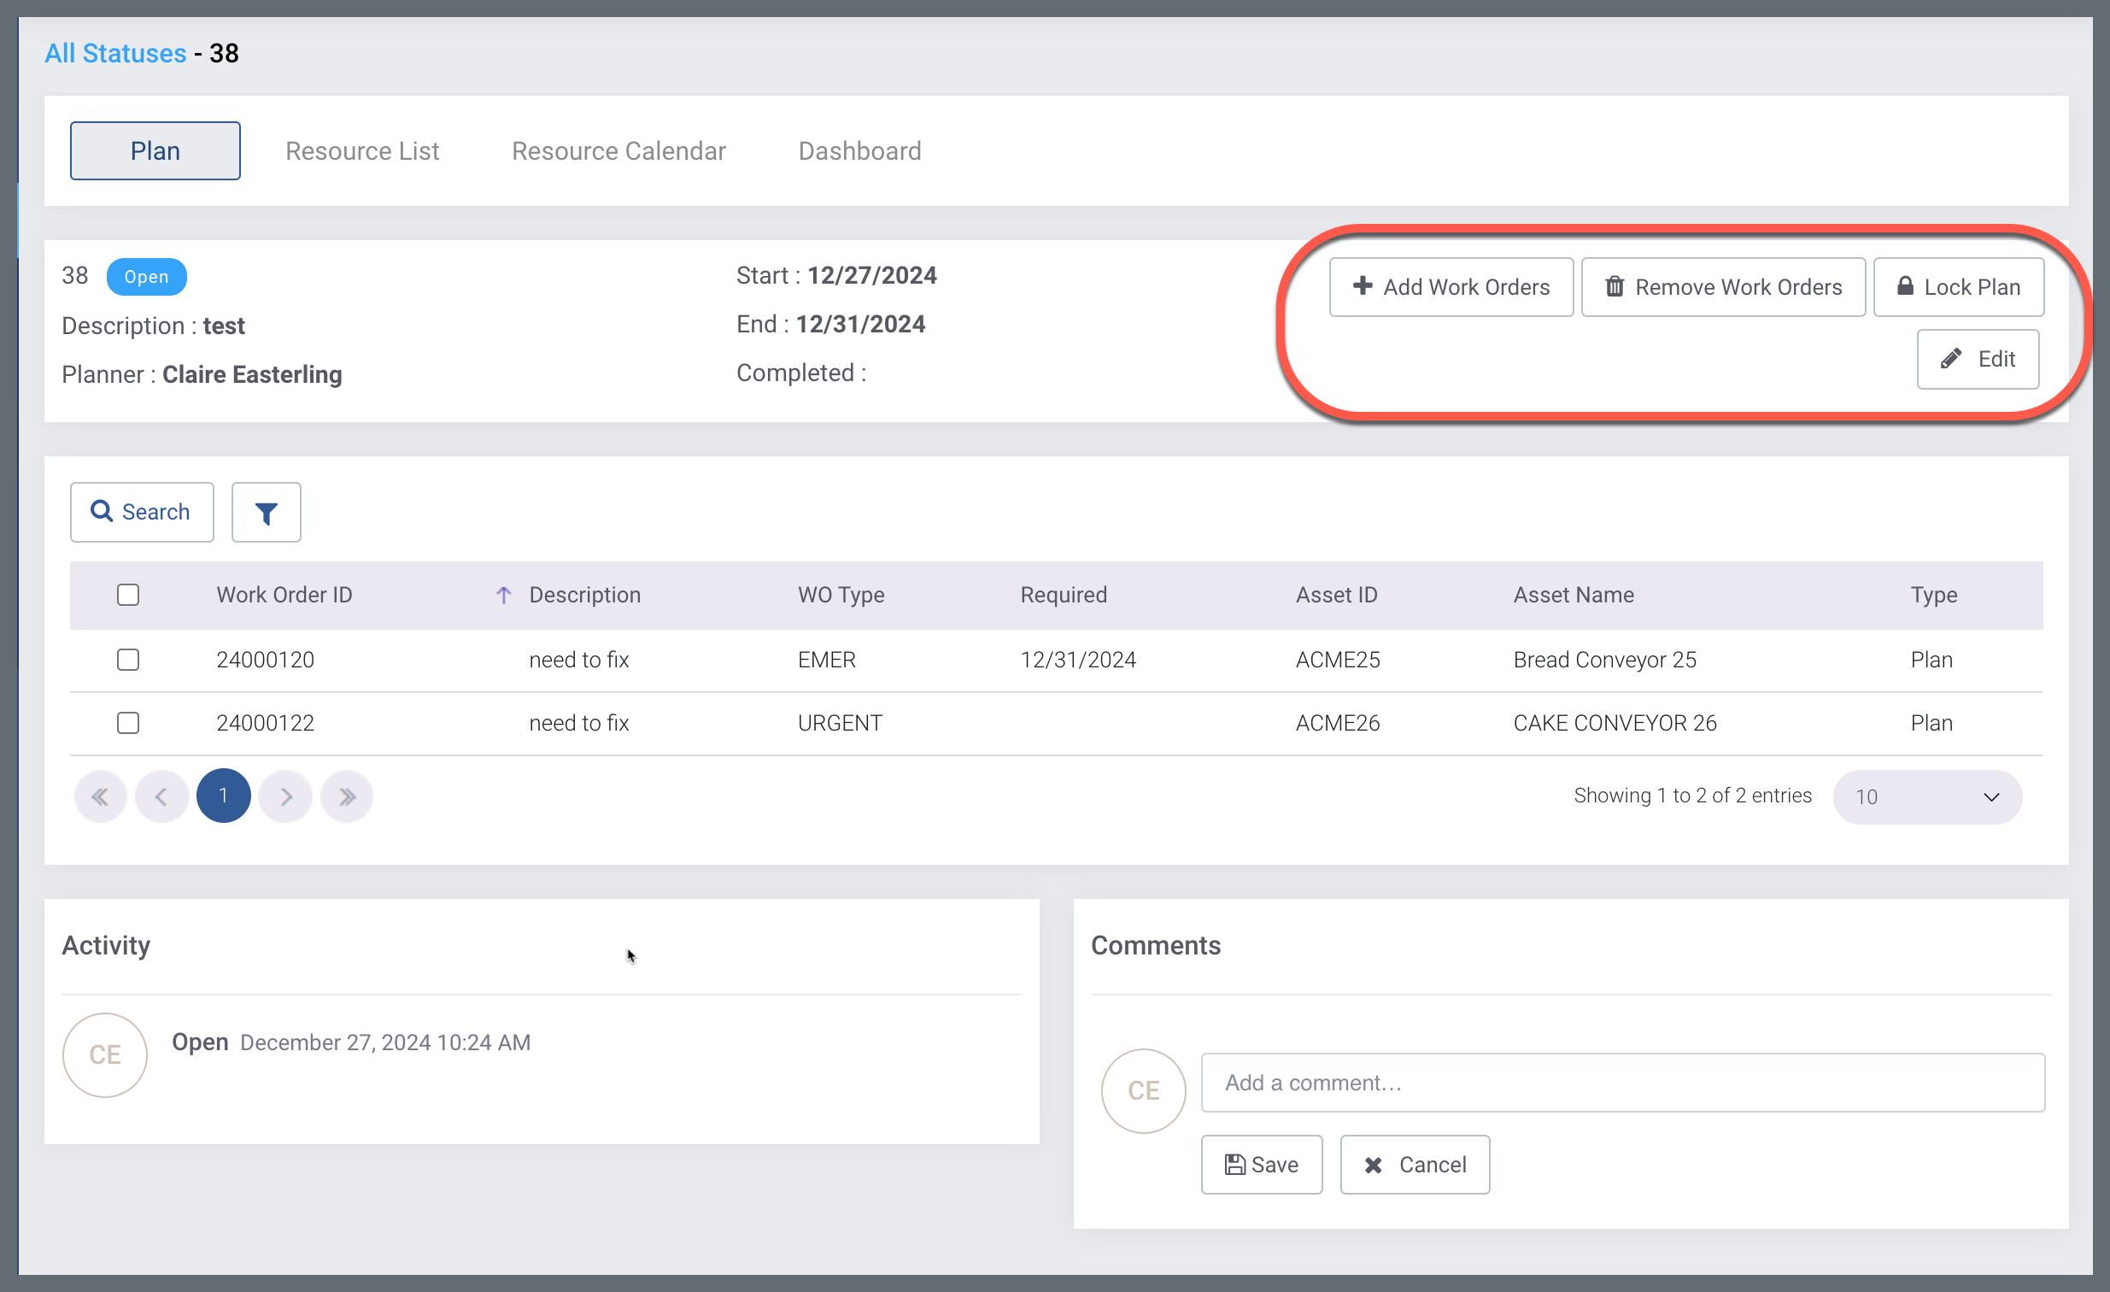Sort by the Description column header
Screen dimensions: 2110x1292
tap(584, 595)
